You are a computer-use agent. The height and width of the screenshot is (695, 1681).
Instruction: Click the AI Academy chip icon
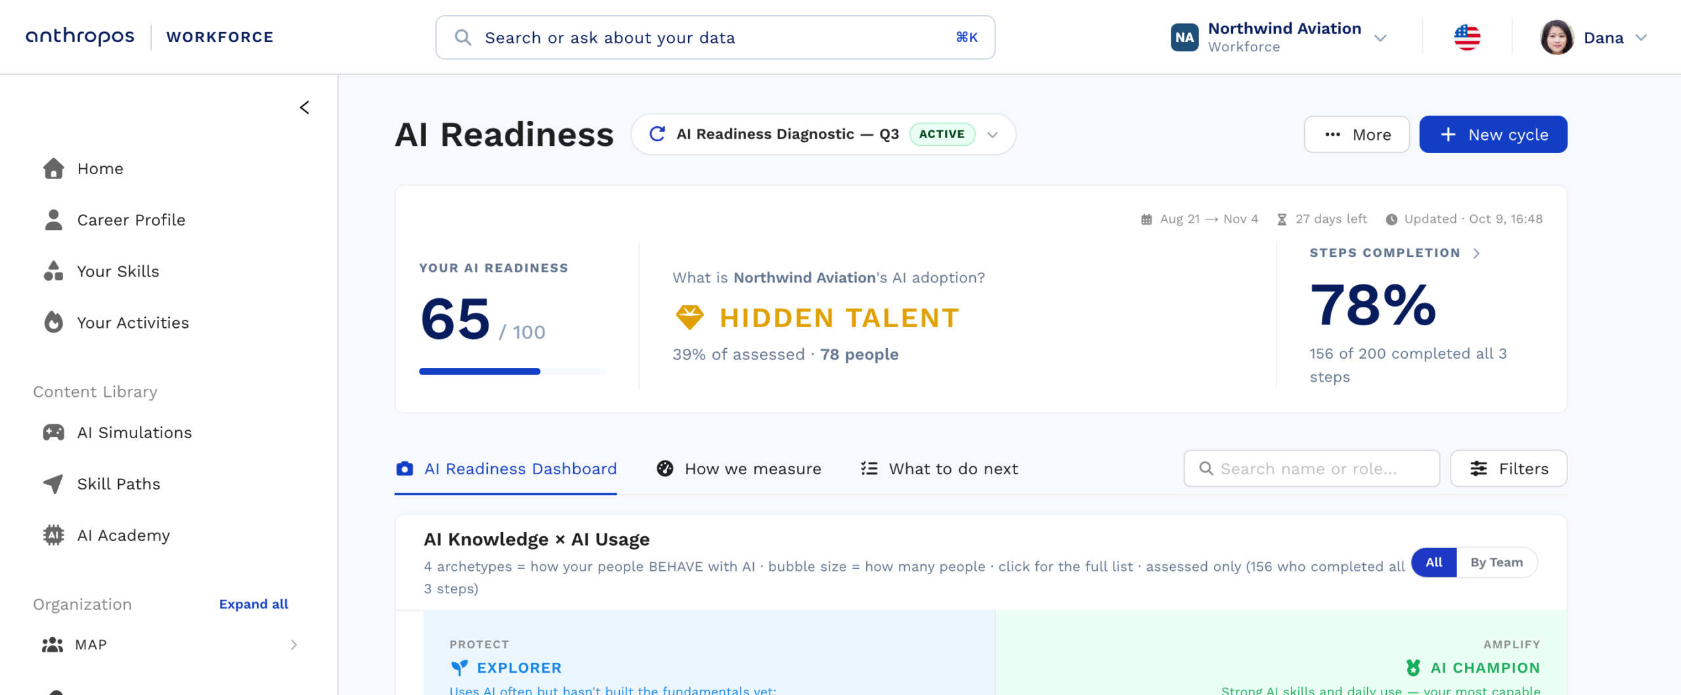pyautogui.click(x=54, y=535)
